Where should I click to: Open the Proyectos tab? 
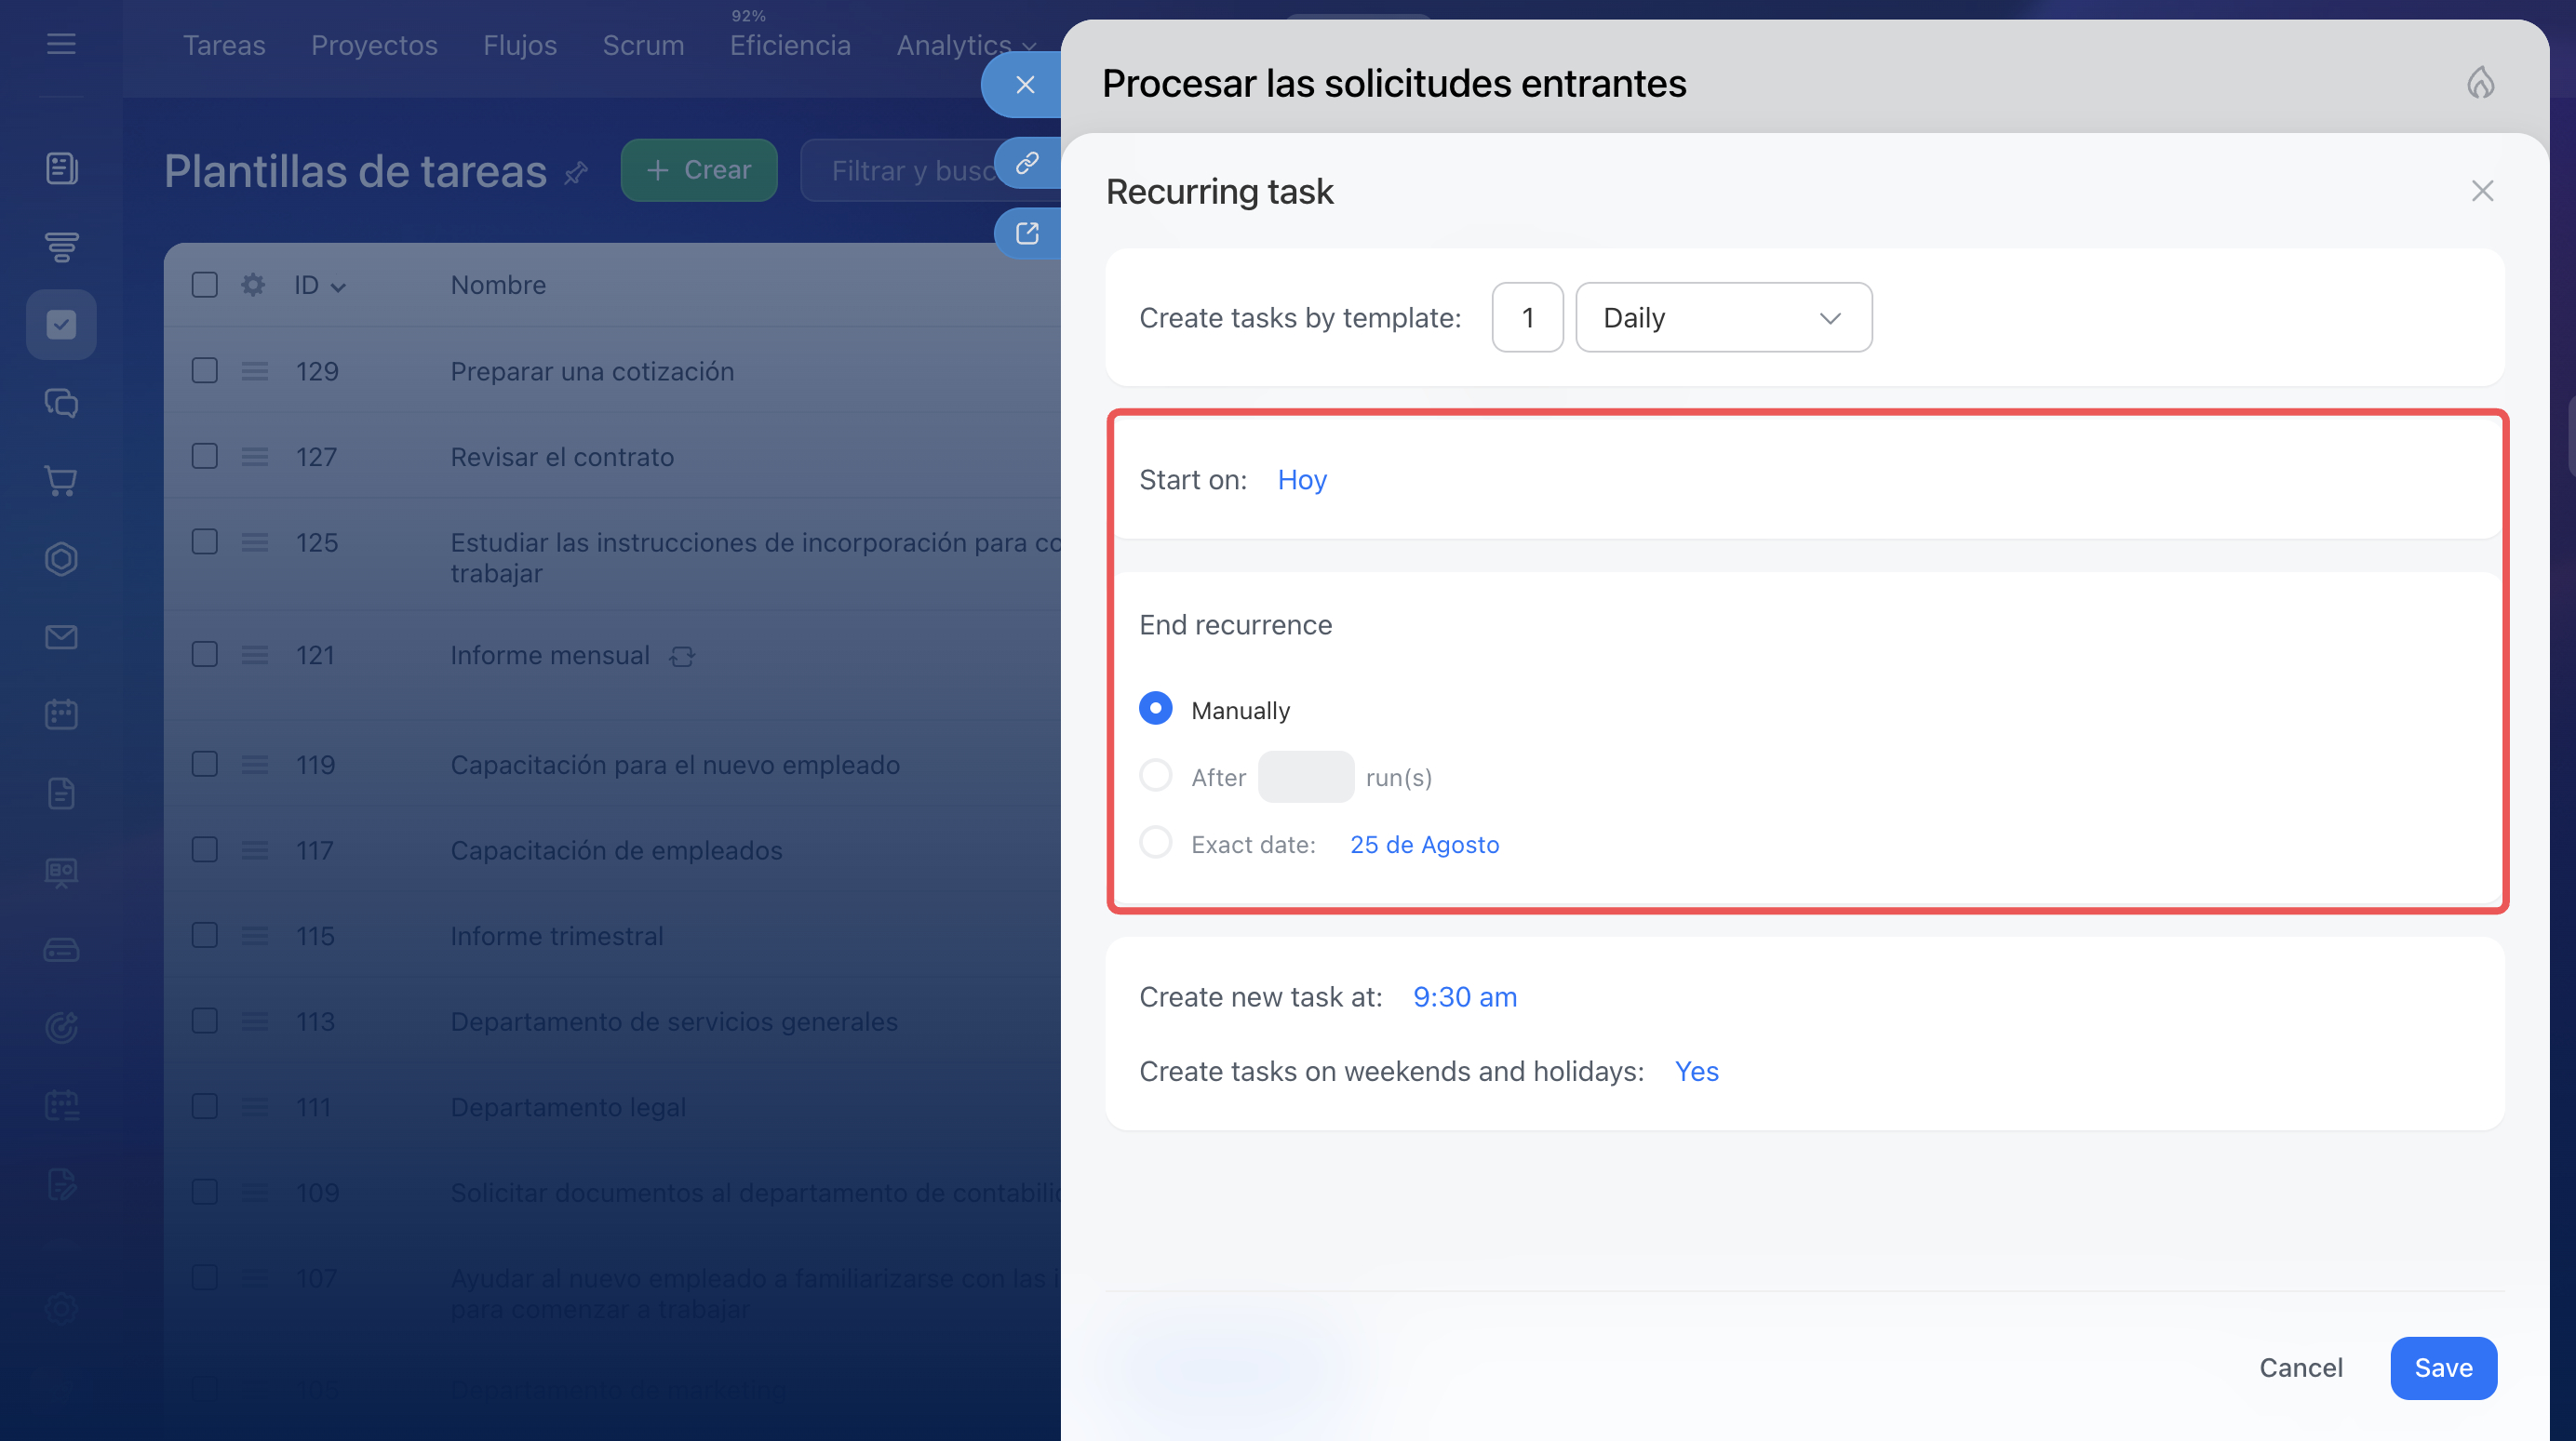tap(374, 45)
